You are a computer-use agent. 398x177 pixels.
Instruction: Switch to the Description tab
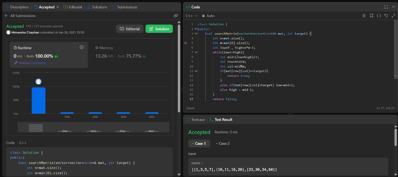point(17,7)
